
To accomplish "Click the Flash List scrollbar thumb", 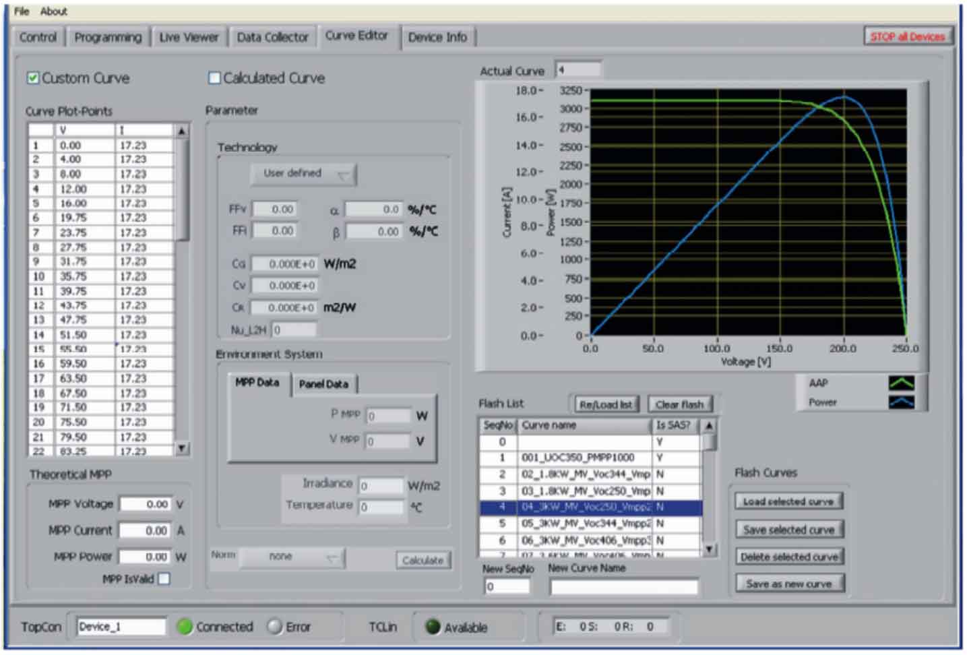I will tap(709, 442).
